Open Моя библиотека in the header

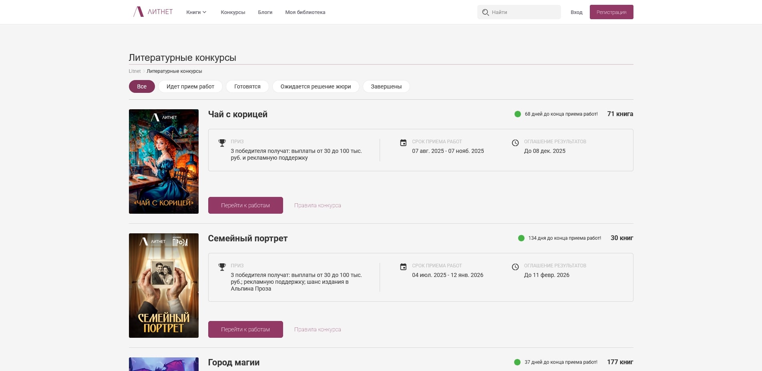coord(305,12)
